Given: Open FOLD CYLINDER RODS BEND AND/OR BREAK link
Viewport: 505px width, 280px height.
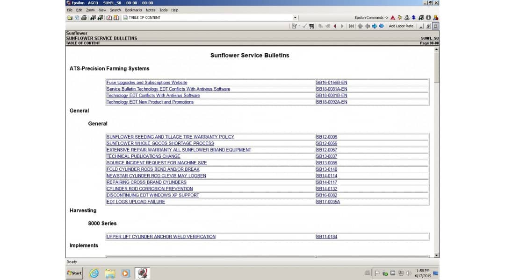Looking at the screenshot, I should 153,169.
